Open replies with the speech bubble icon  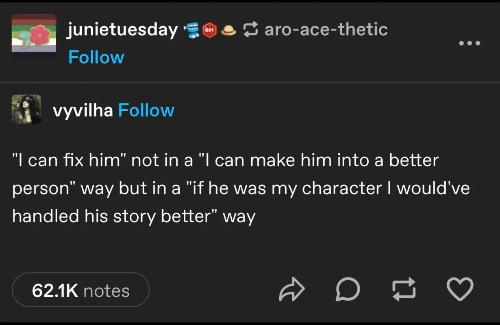click(348, 289)
